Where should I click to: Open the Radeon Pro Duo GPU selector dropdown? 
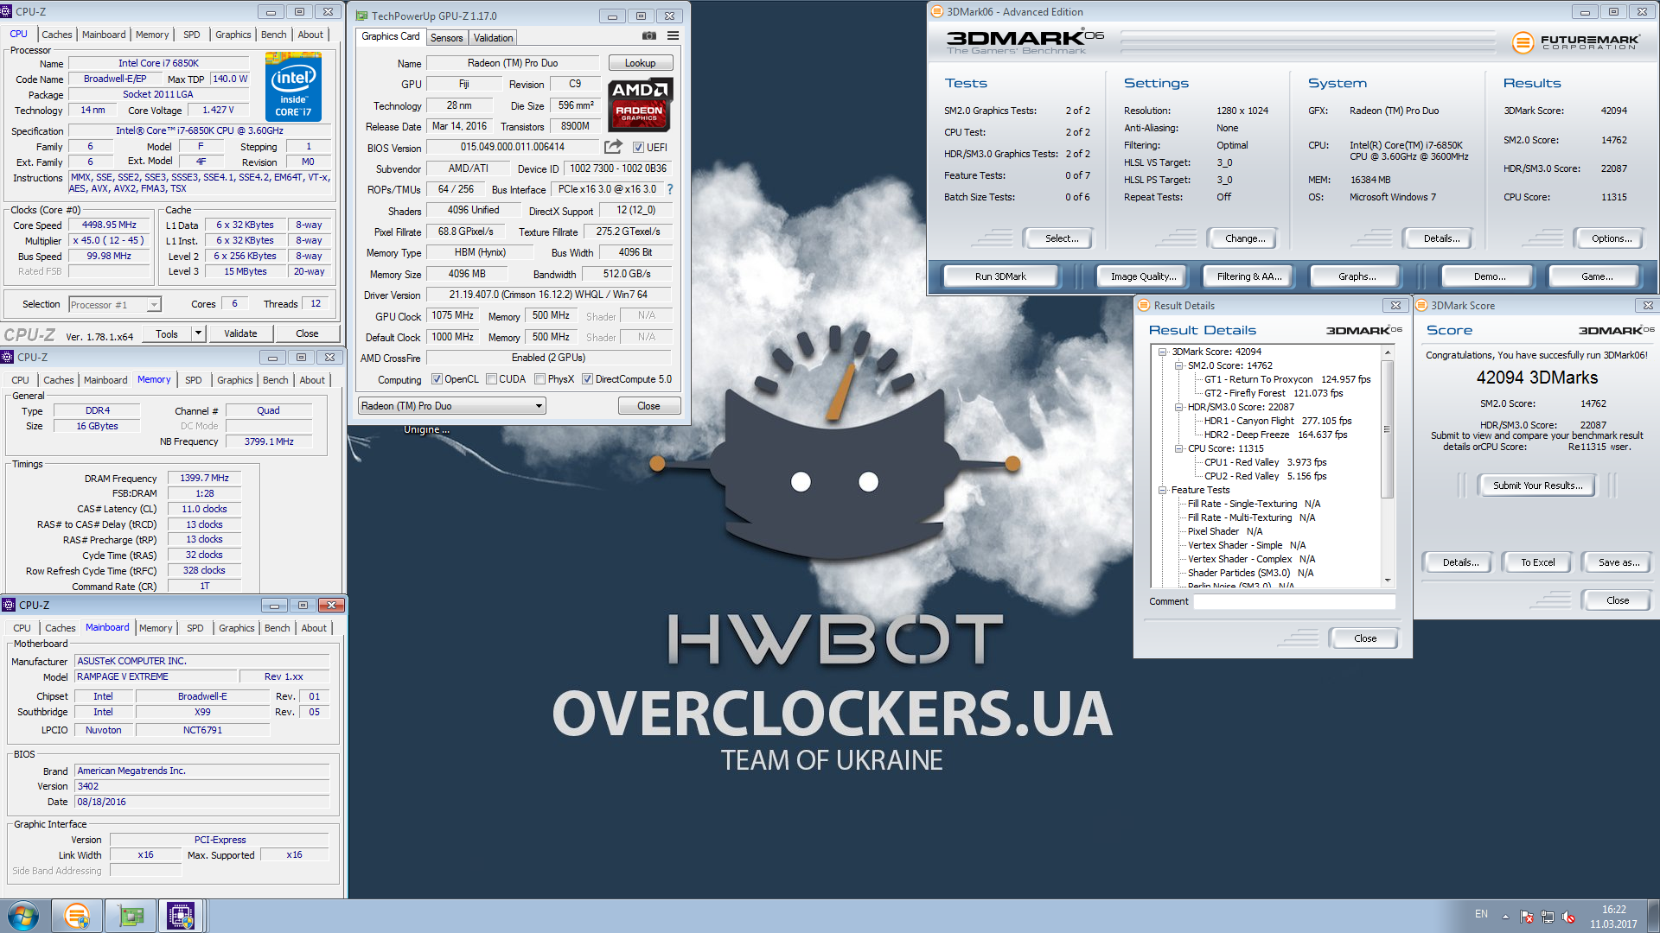452,406
